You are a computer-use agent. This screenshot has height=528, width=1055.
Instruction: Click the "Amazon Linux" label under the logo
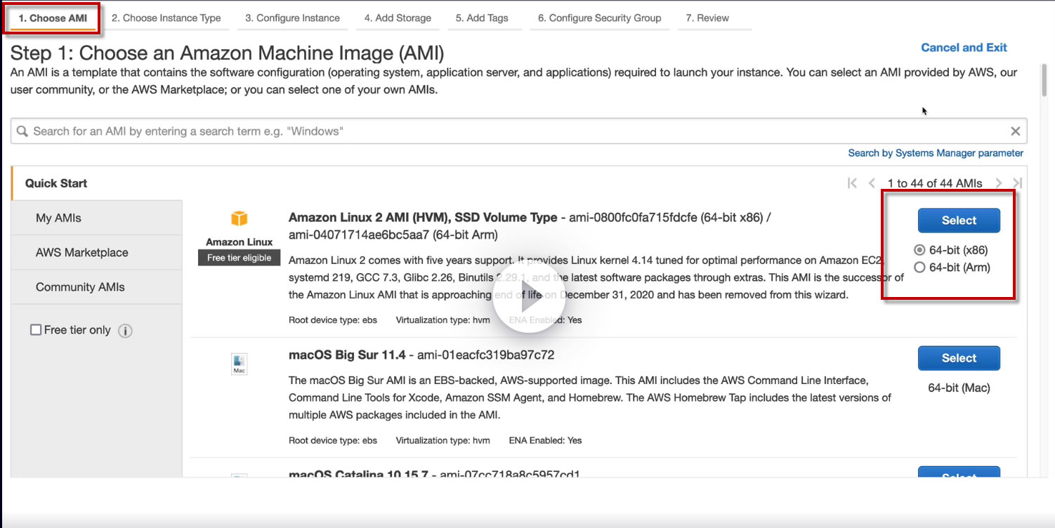click(240, 242)
